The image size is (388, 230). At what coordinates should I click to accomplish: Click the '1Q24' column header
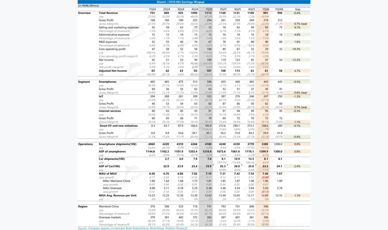[x=152, y=9]
